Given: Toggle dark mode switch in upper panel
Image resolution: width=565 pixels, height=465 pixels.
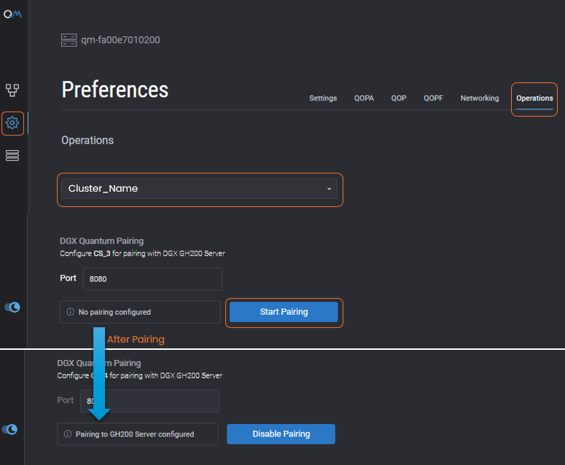Looking at the screenshot, I should 12,308.
